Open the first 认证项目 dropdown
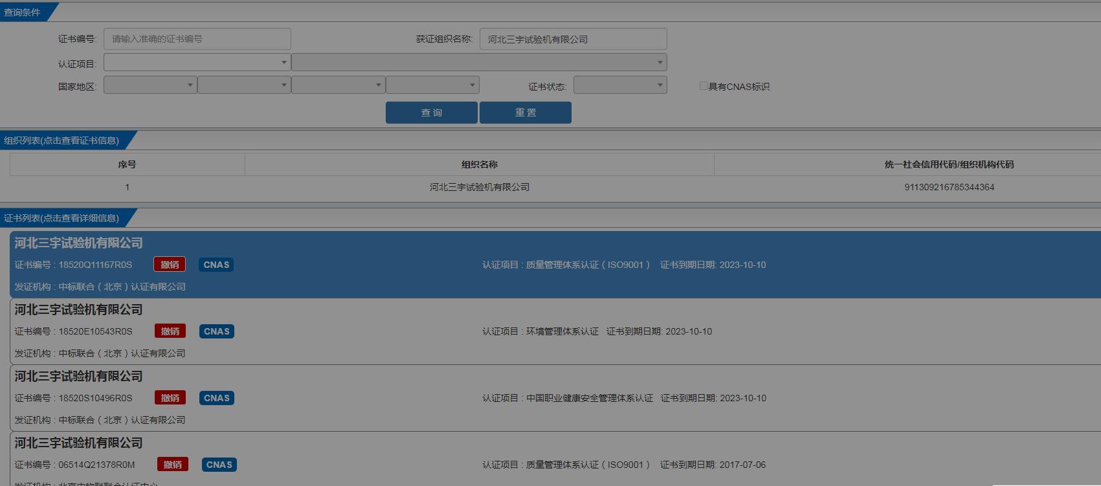The image size is (1101, 486). coord(197,63)
